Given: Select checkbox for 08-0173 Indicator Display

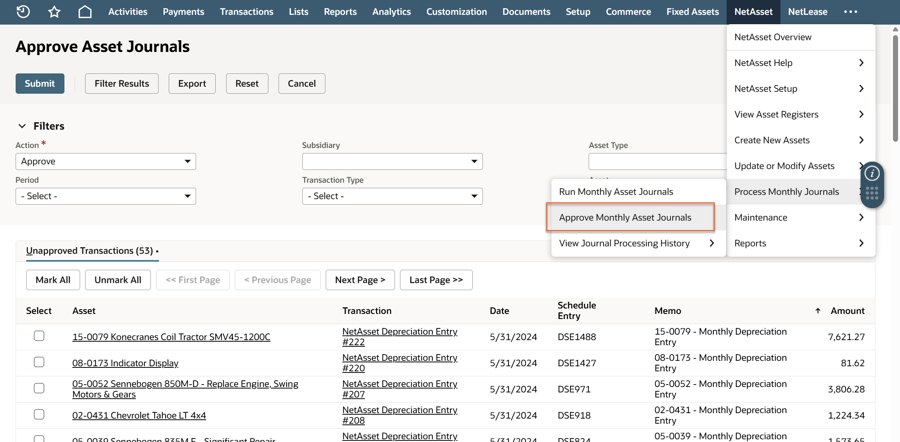Looking at the screenshot, I should click(x=39, y=362).
